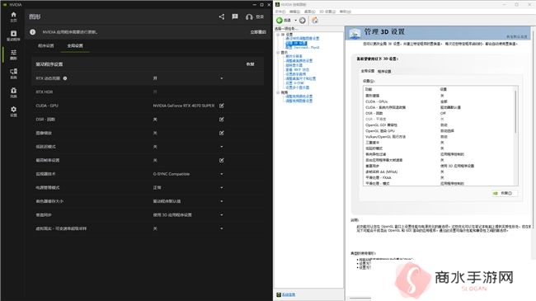Edit the DSR factor setting in NVIDIA app
536x301 pixels.
[222, 120]
